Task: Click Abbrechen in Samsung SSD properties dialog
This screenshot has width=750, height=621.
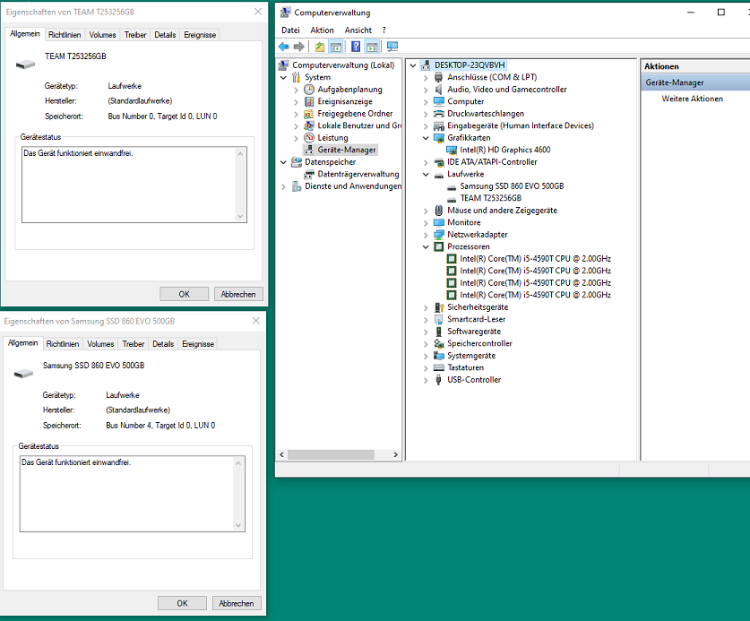Action: pos(236,603)
